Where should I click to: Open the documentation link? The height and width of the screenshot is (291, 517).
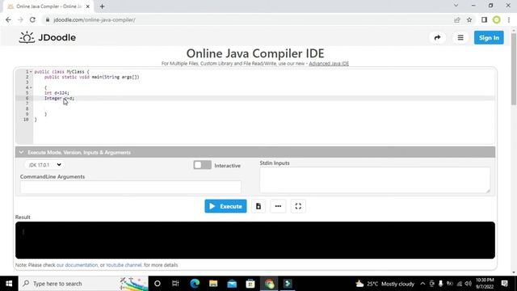tap(78, 265)
